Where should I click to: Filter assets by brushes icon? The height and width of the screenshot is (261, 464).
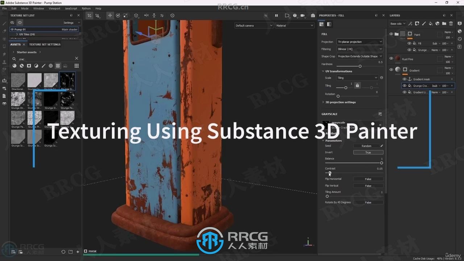tap(43, 66)
